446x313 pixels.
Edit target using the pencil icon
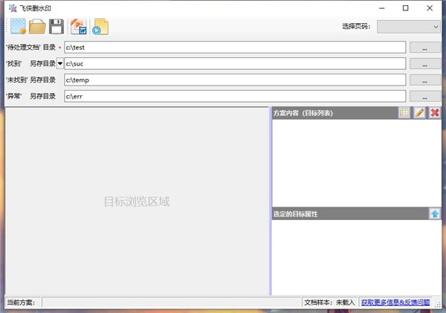[419, 113]
